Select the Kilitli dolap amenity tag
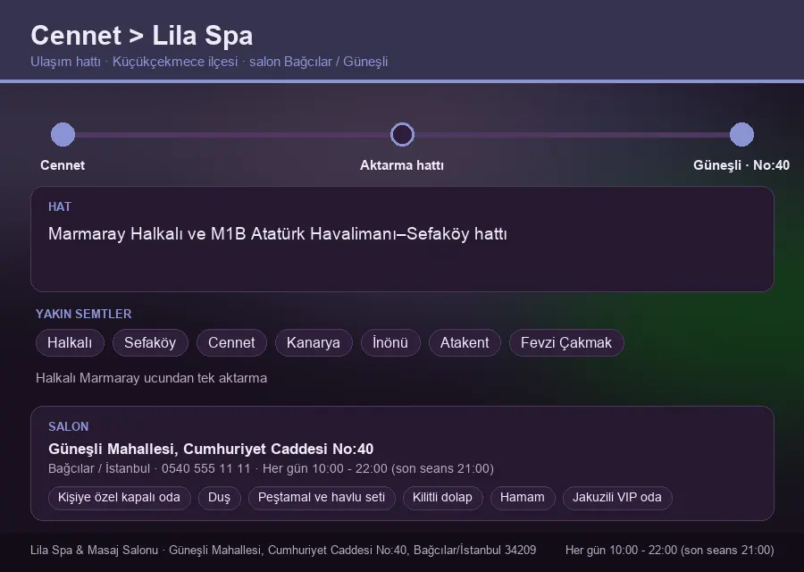 click(442, 498)
